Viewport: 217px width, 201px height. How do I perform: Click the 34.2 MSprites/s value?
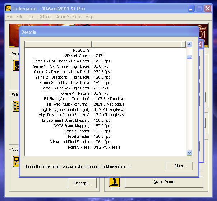[107, 147]
